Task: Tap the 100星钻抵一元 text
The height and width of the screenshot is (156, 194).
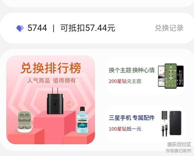Action: (125, 129)
